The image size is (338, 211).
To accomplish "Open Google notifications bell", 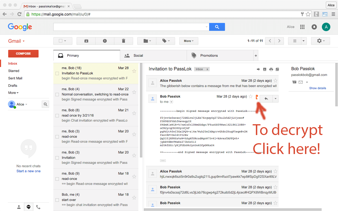I will pos(314,27).
